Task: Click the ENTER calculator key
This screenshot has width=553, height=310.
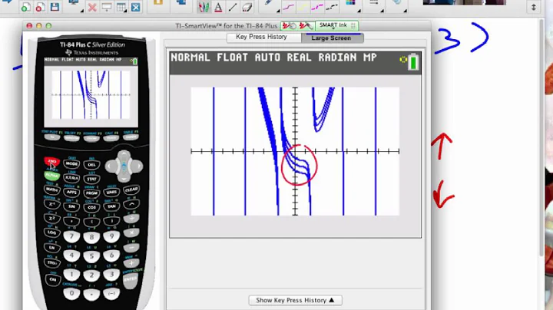Action: [131, 279]
